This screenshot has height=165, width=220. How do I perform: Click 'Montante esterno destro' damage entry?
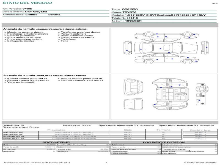click(x=25, y=32)
